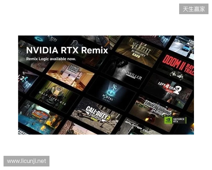Select the Vampire Bloodlines RTX tile
Viewport: 212px width, 170px height.
click(x=139, y=51)
